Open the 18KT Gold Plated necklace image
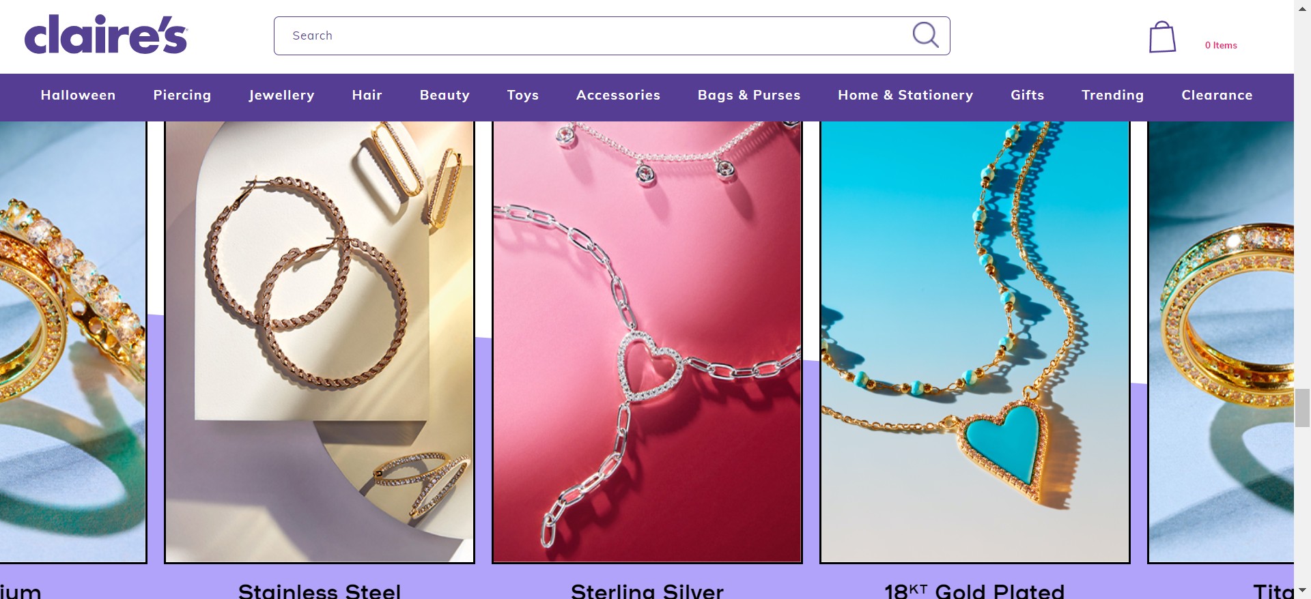Viewport: 1311px width, 599px height. (x=975, y=342)
